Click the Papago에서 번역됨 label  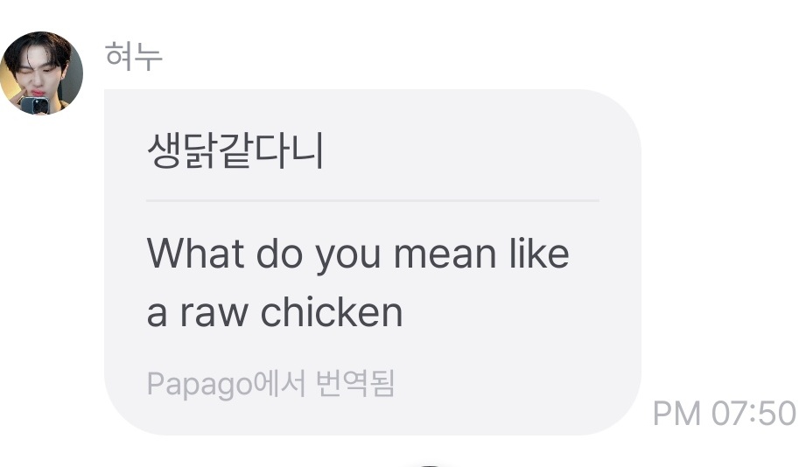point(270,383)
